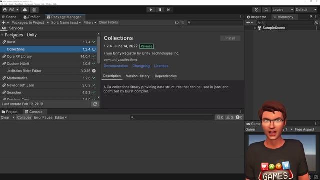Click the Console Clear button
320x180 pixels.
click(x=5, y=118)
